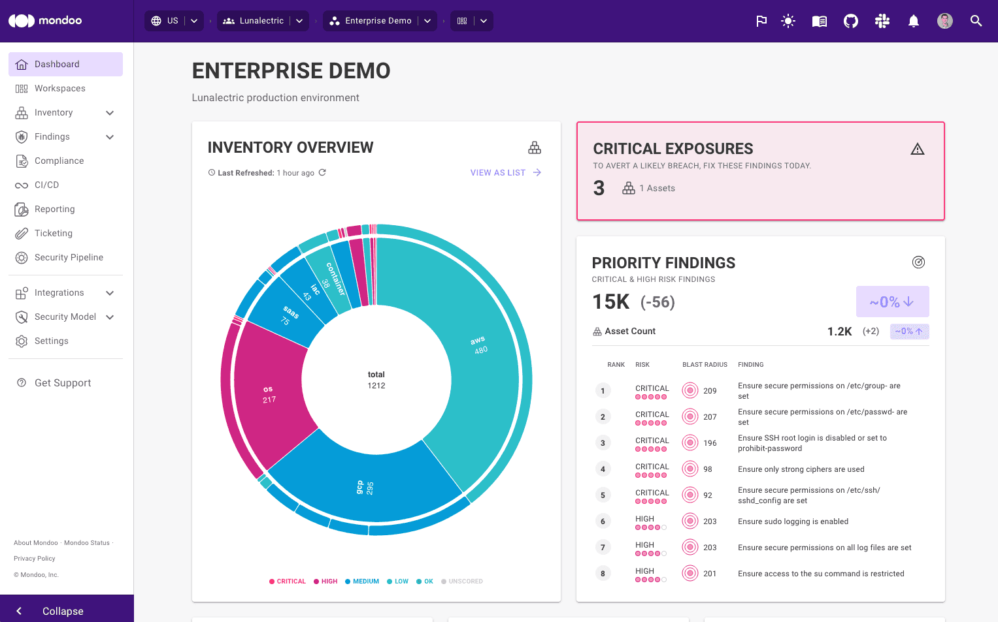Open the US region dropdown
Image resolution: width=998 pixels, height=622 pixels.
pos(193,20)
